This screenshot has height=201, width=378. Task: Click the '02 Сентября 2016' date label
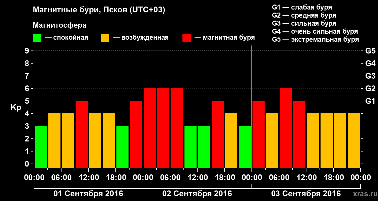tap(197, 194)
